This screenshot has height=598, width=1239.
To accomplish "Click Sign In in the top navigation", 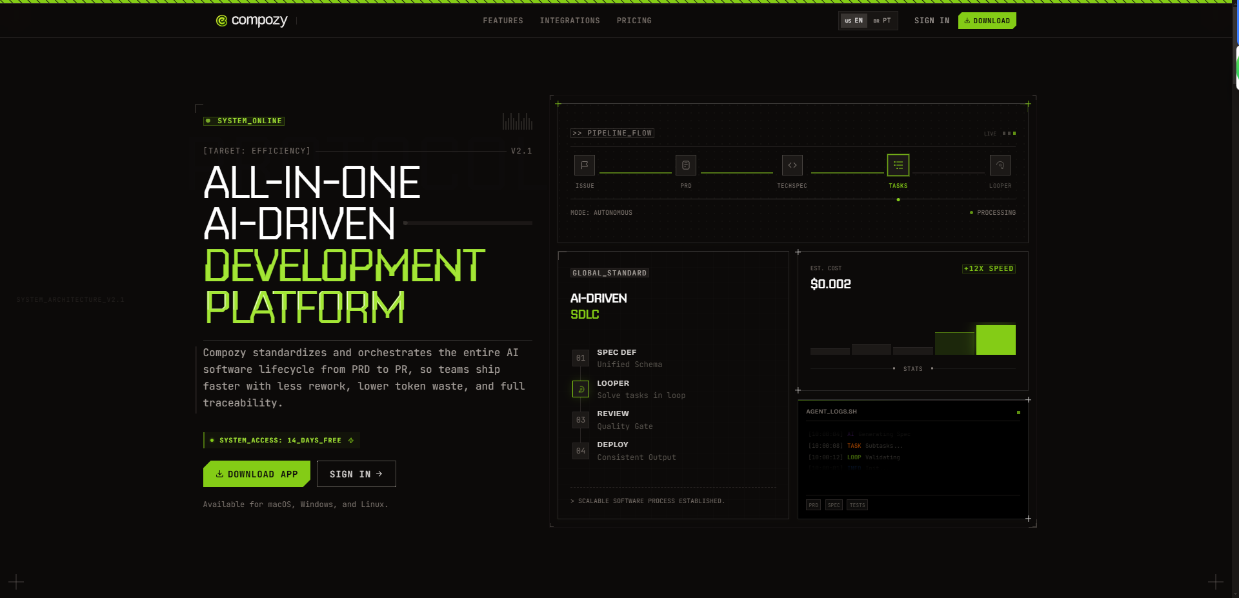I will [x=931, y=21].
